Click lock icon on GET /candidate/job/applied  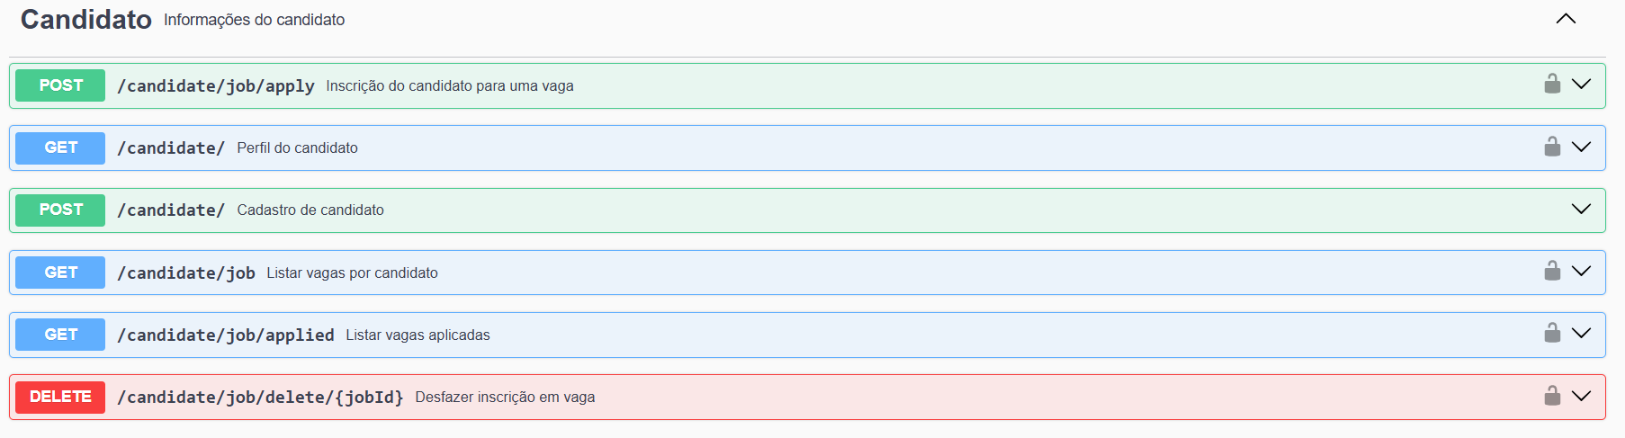coord(1552,333)
